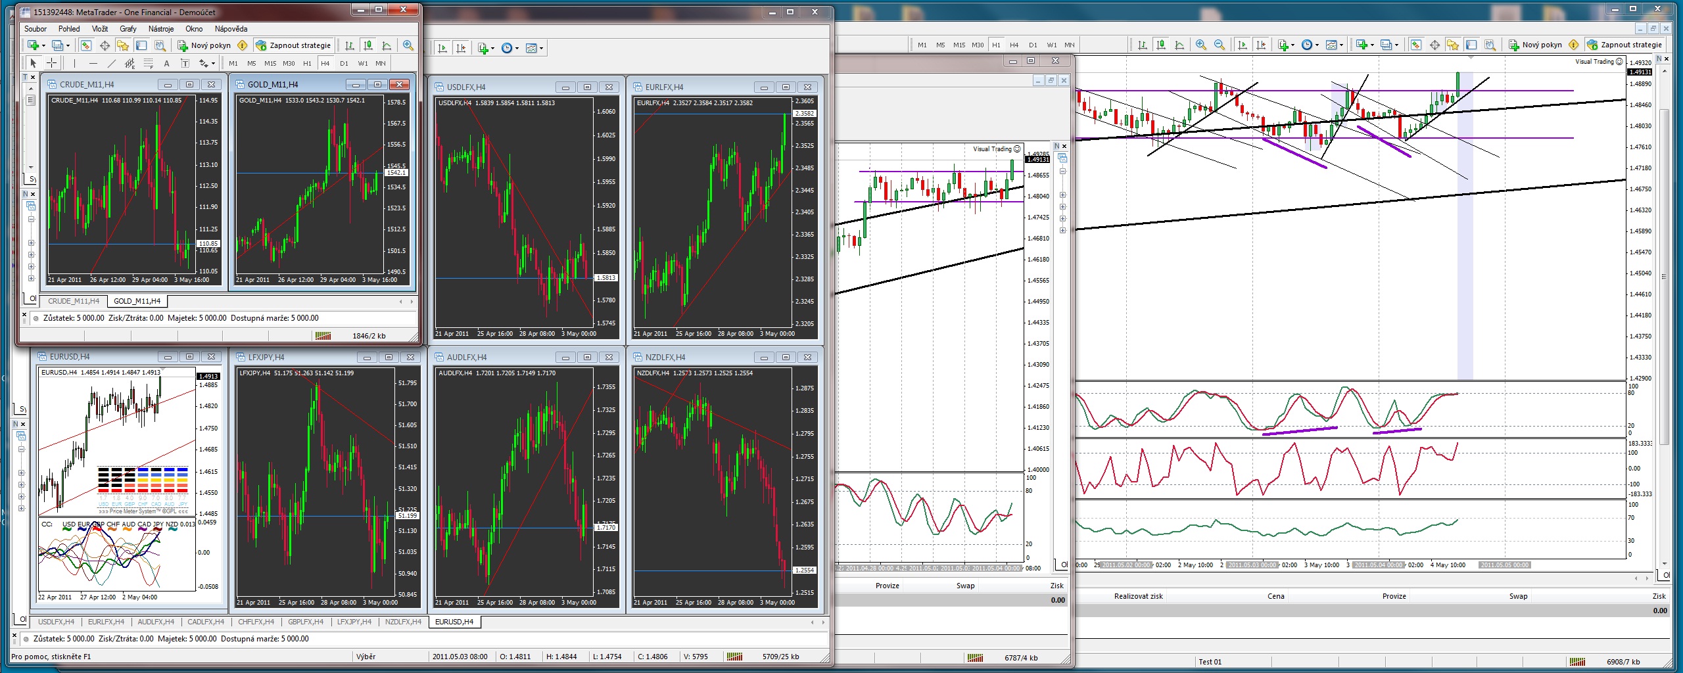This screenshot has height=673, width=1683.
Task: Expand indicators dropdown arrow in middle window
Action: (493, 49)
